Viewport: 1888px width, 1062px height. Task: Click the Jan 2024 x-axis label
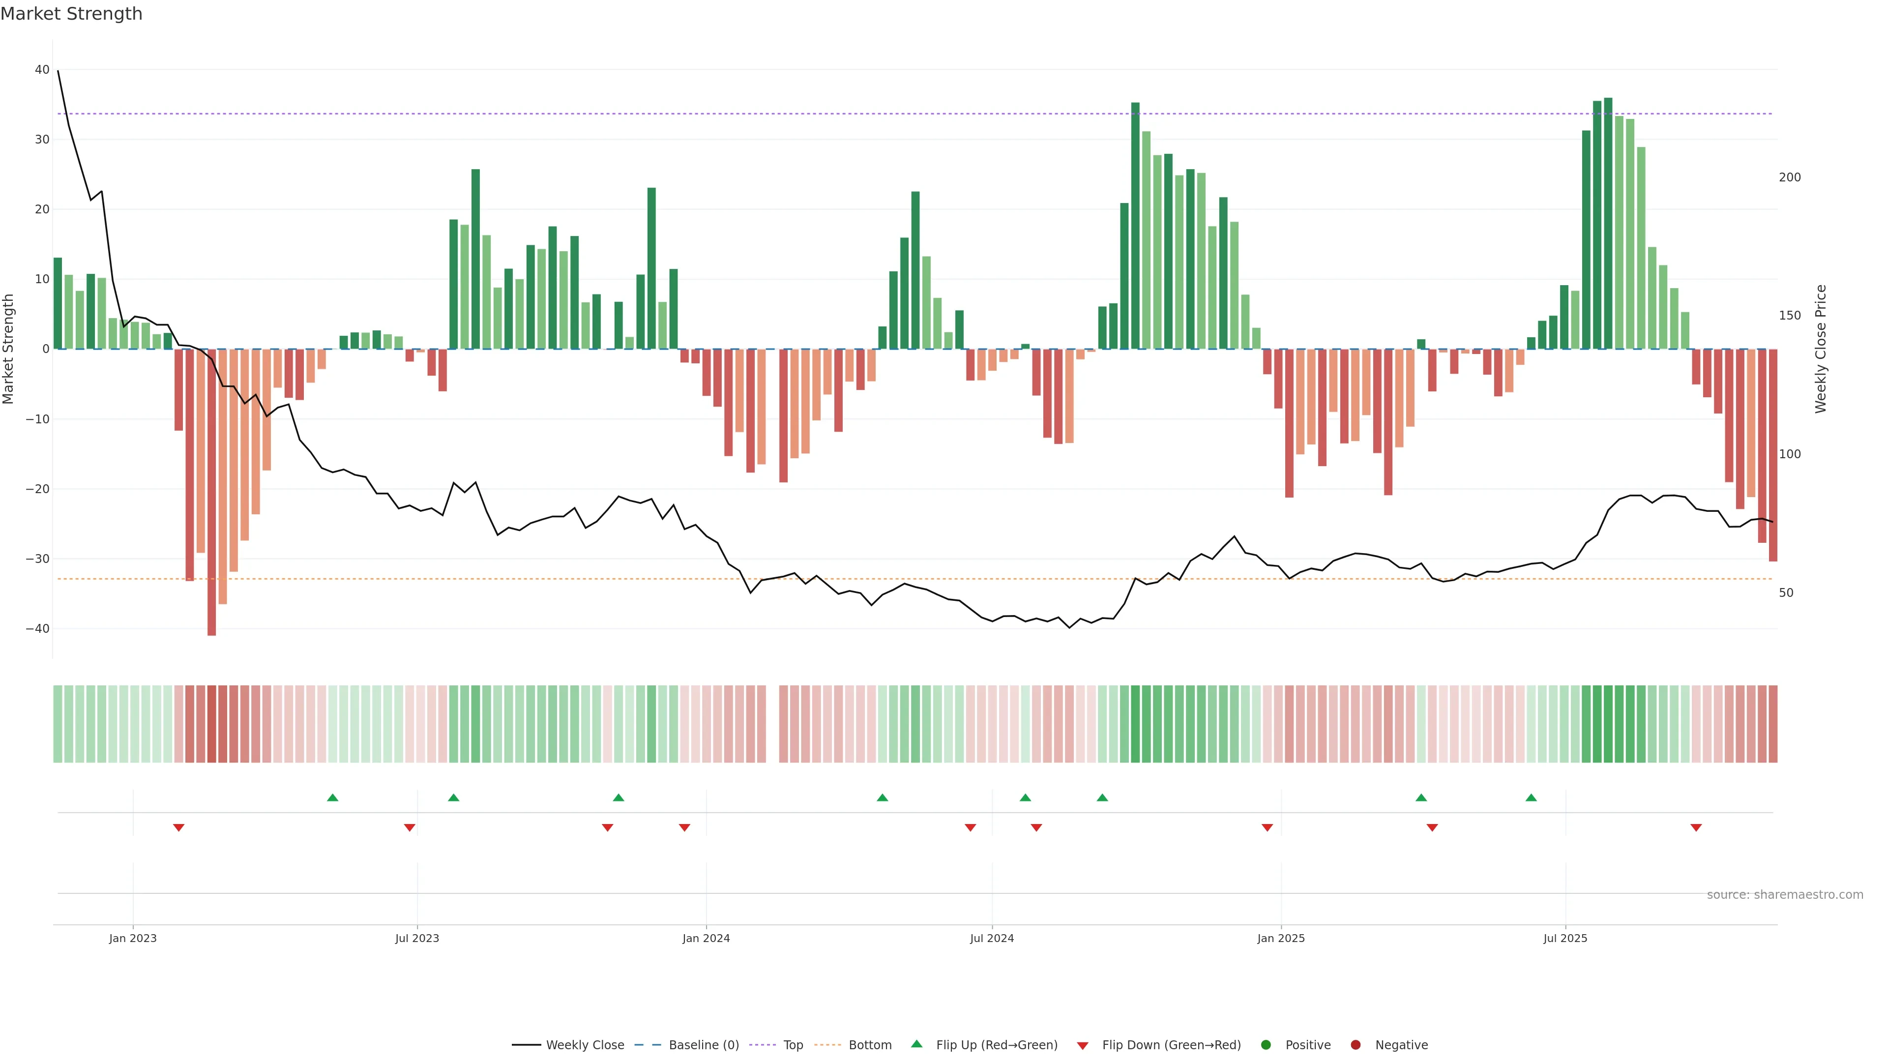(x=706, y=938)
